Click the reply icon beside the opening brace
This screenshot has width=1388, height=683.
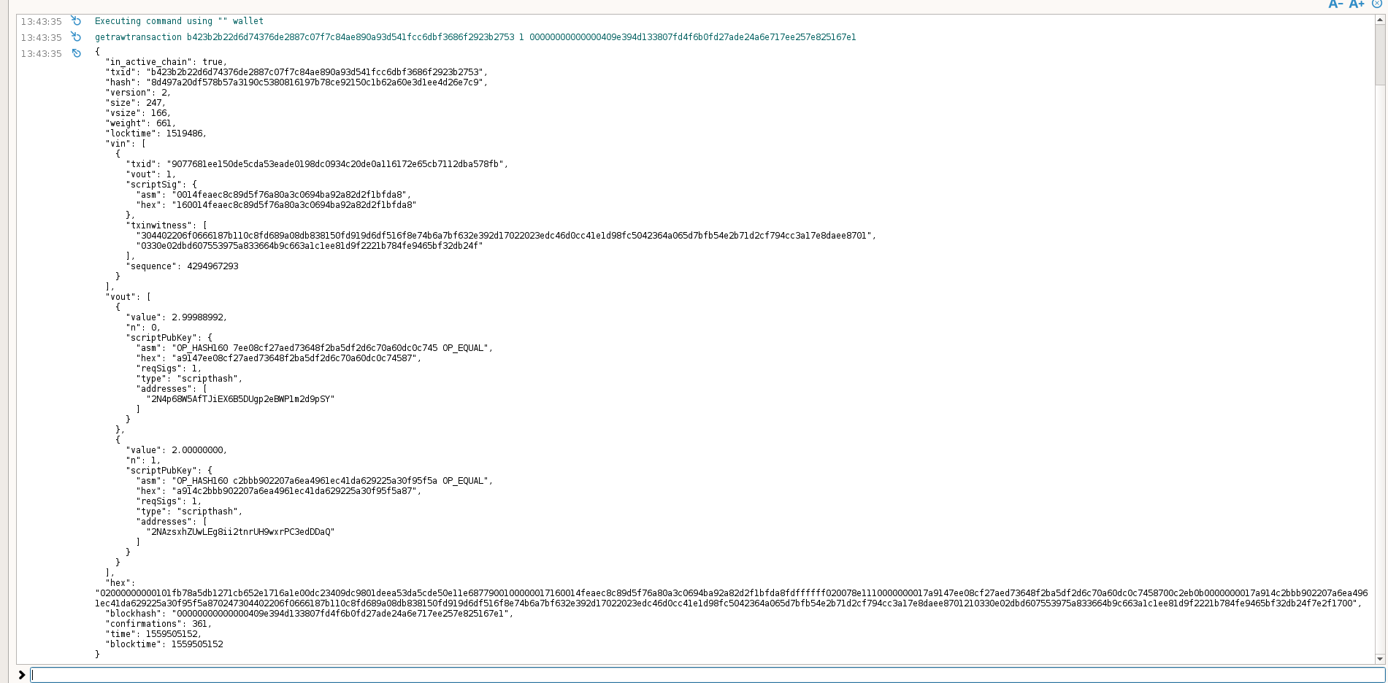coord(76,53)
